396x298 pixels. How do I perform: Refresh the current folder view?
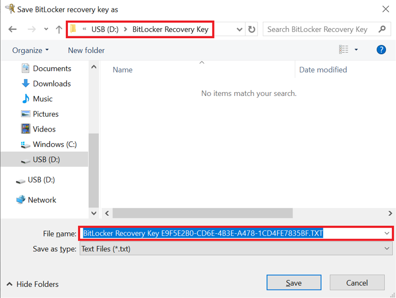tap(252, 29)
